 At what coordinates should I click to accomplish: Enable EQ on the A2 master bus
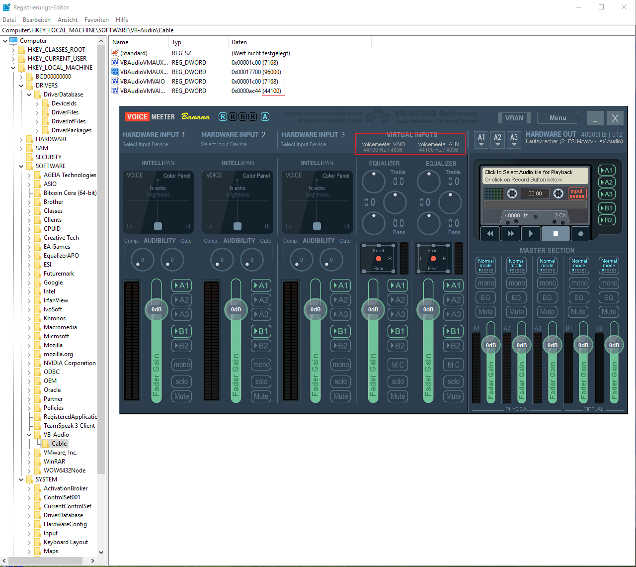517,297
